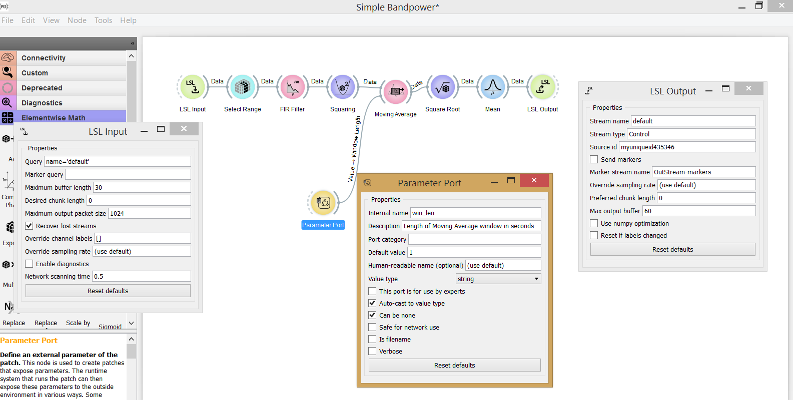Click the Default value field

(x=474, y=252)
